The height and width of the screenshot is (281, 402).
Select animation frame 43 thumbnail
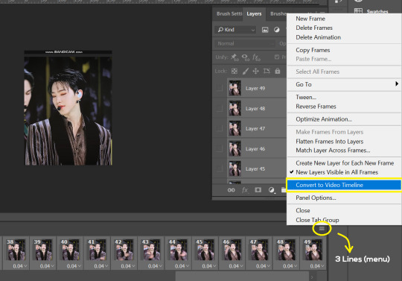tap(151, 250)
